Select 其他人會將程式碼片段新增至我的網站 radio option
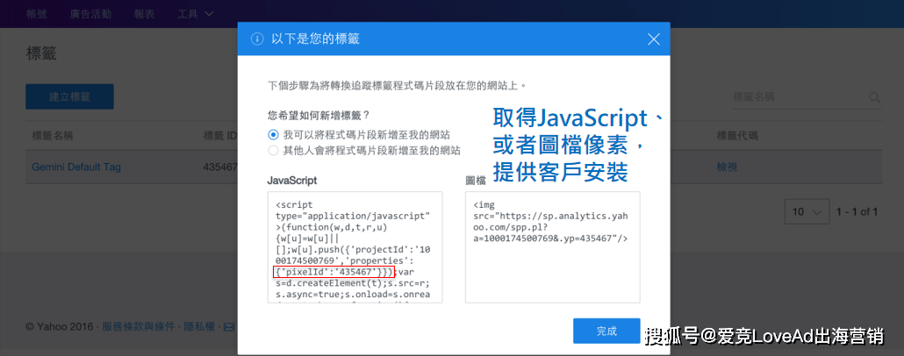 [273, 151]
